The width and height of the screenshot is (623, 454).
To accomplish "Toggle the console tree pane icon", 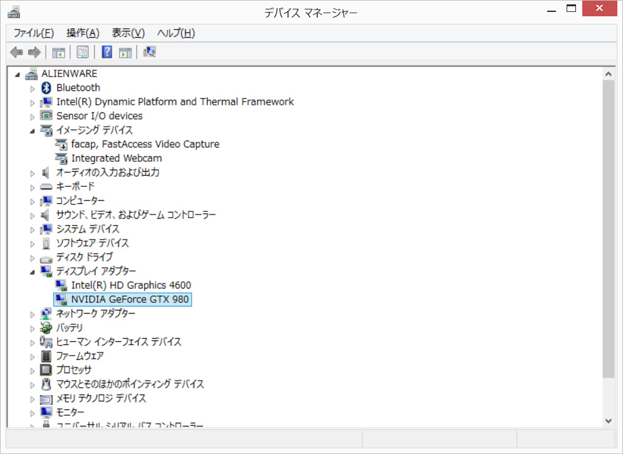I will pyautogui.click(x=58, y=52).
